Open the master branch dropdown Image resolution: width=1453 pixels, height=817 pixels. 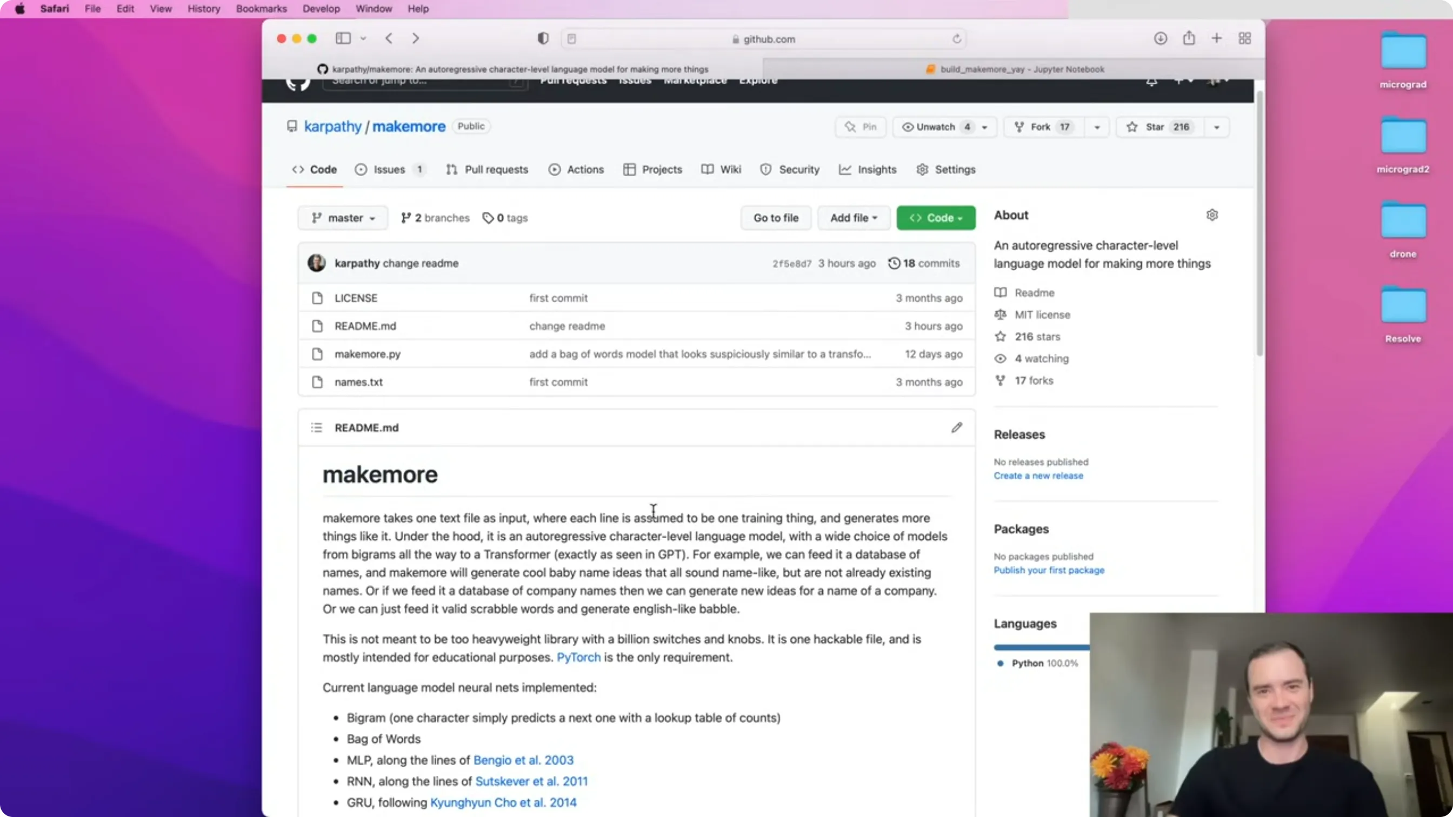tap(343, 218)
